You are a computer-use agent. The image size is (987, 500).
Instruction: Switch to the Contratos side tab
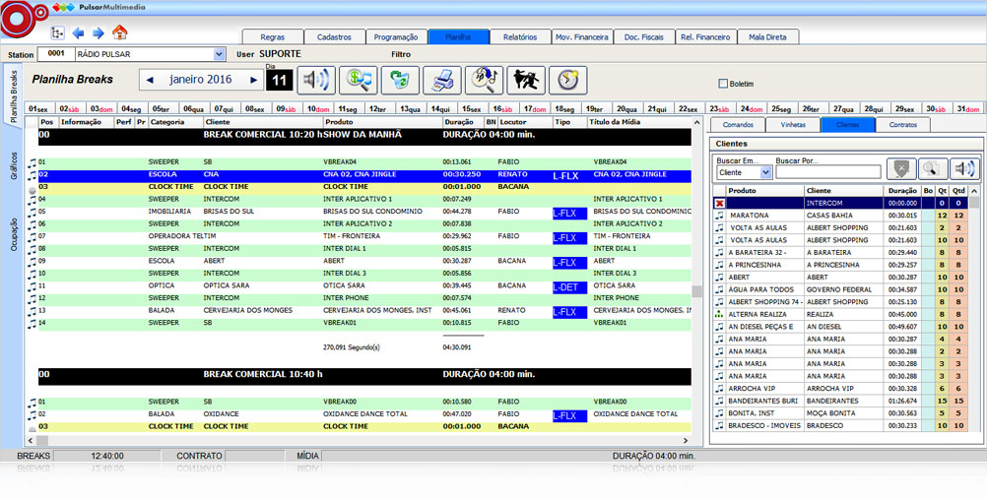902,125
